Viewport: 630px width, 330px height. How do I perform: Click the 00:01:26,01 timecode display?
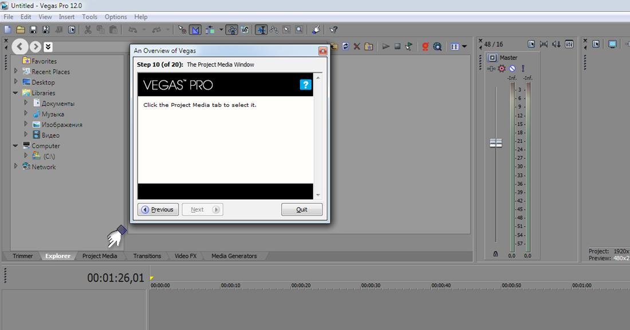[116, 278]
